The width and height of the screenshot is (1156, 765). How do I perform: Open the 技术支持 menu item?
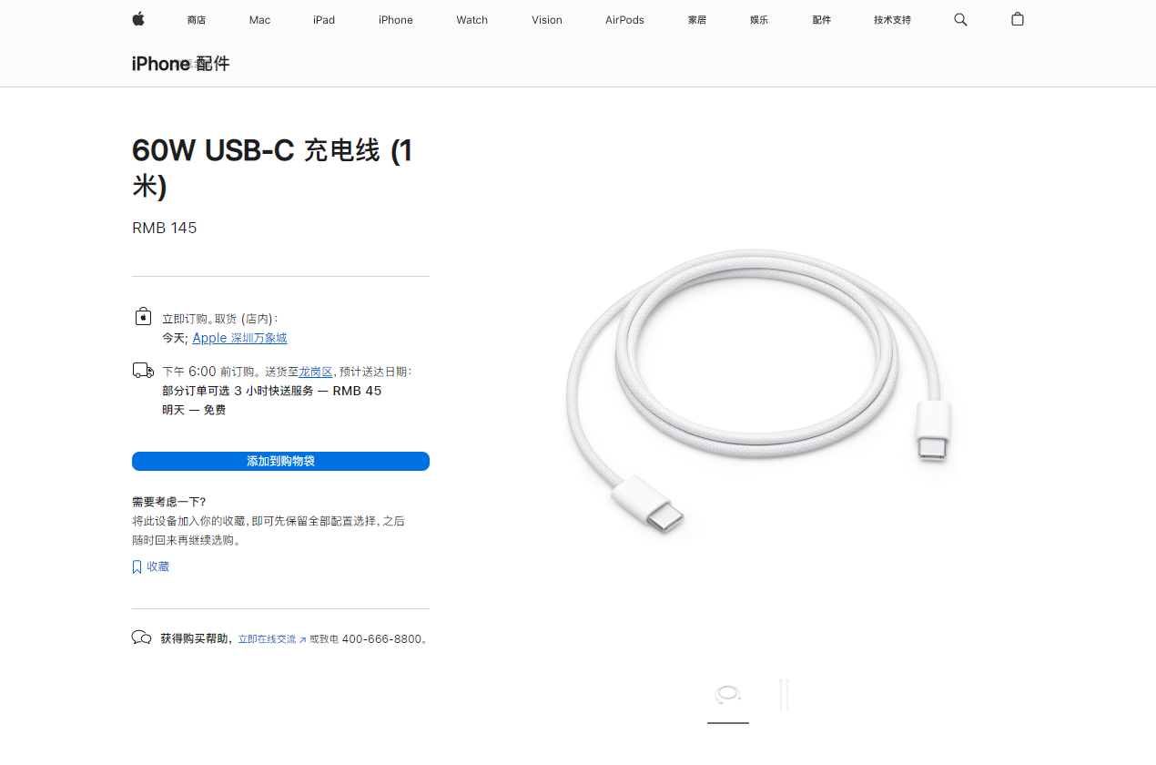pos(892,20)
